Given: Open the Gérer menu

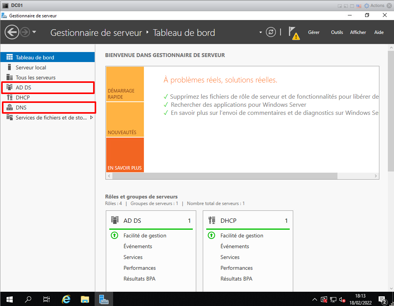Looking at the screenshot, I should point(314,32).
